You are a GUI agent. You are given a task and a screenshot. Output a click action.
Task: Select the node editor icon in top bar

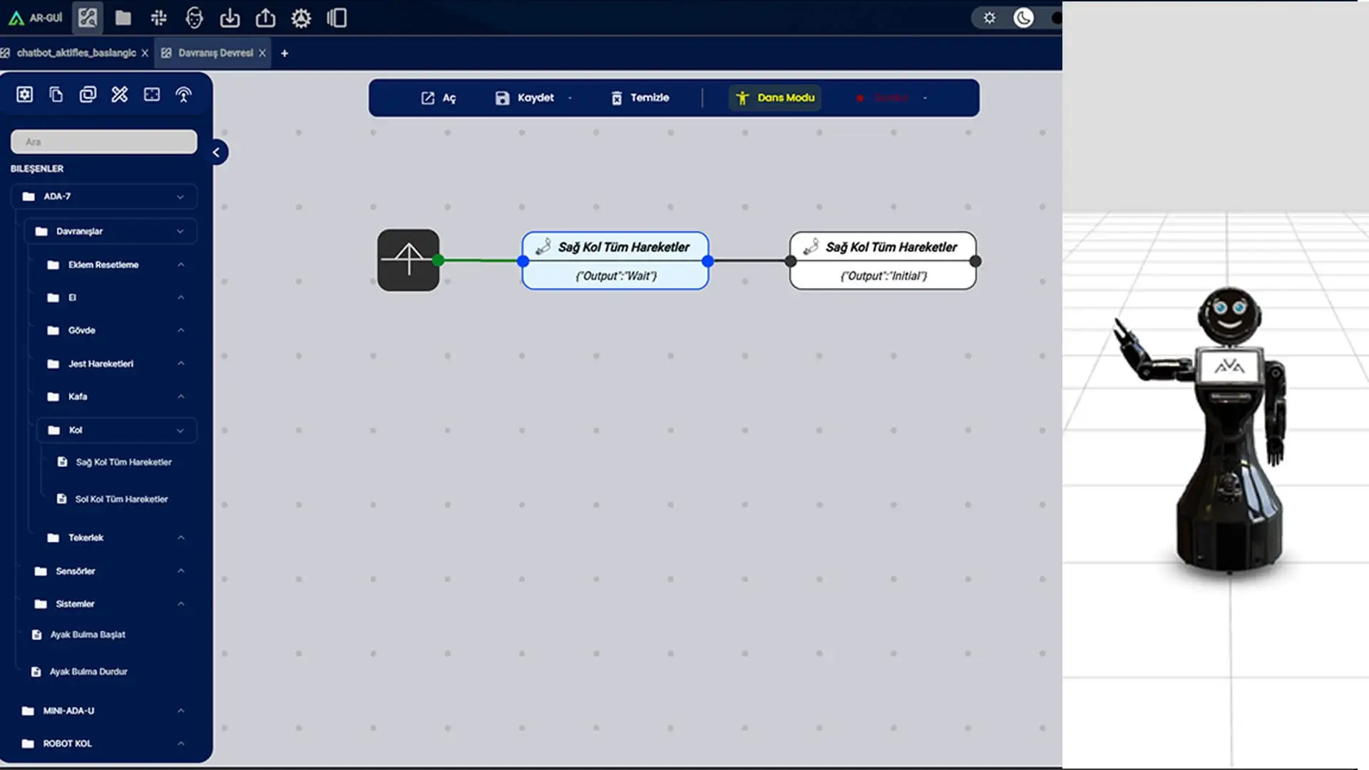coord(87,18)
